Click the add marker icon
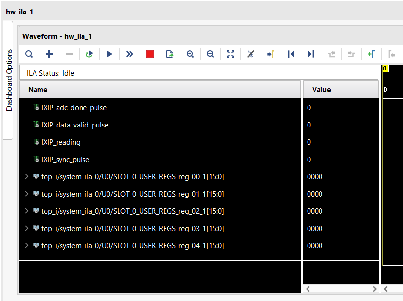The image size is (403, 301). point(371,54)
